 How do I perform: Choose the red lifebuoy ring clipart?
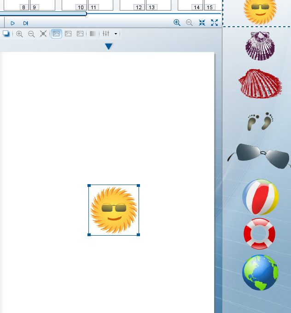pyautogui.click(x=259, y=234)
